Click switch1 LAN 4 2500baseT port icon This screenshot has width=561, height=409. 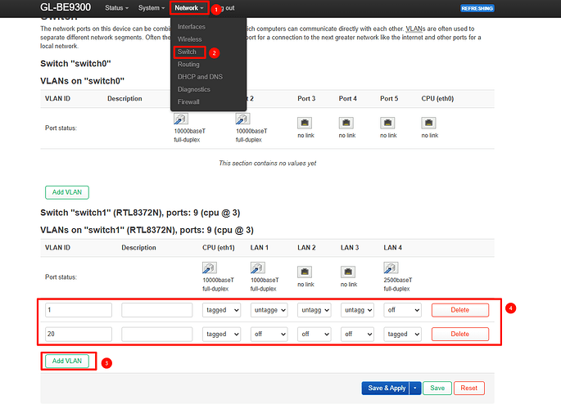pyautogui.click(x=391, y=268)
